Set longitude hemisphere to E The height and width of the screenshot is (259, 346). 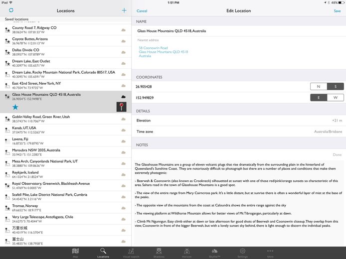(319, 98)
